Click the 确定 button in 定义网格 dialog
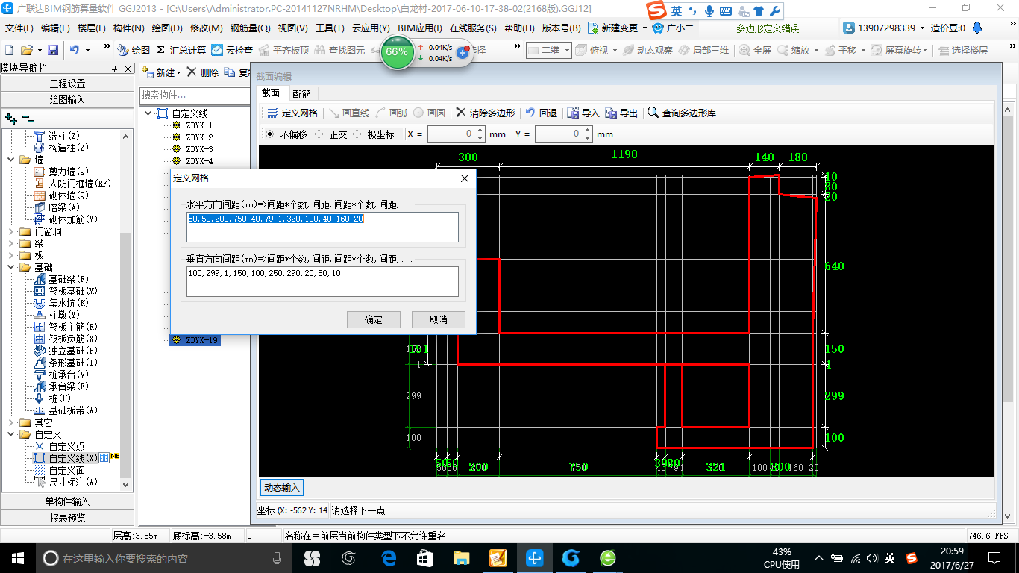The width and height of the screenshot is (1019, 573). click(374, 319)
